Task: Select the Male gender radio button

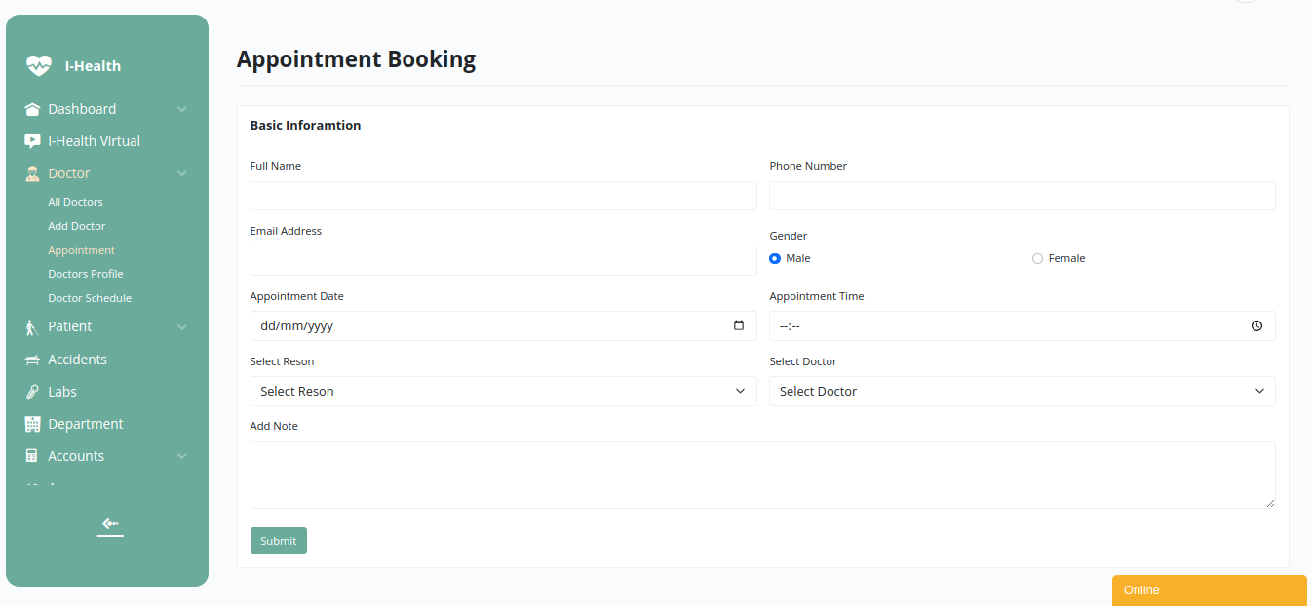Action: point(775,259)
